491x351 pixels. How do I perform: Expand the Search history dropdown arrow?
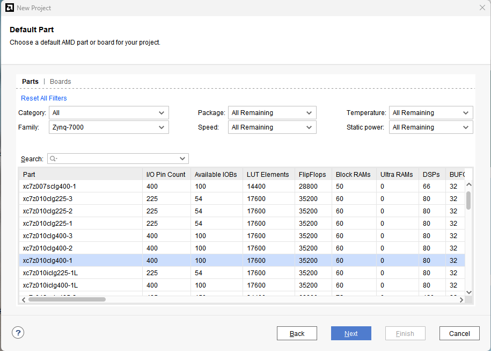click(x=182, y=159)
